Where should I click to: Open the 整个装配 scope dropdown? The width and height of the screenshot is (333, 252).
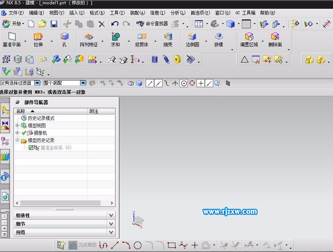(83, 83)
